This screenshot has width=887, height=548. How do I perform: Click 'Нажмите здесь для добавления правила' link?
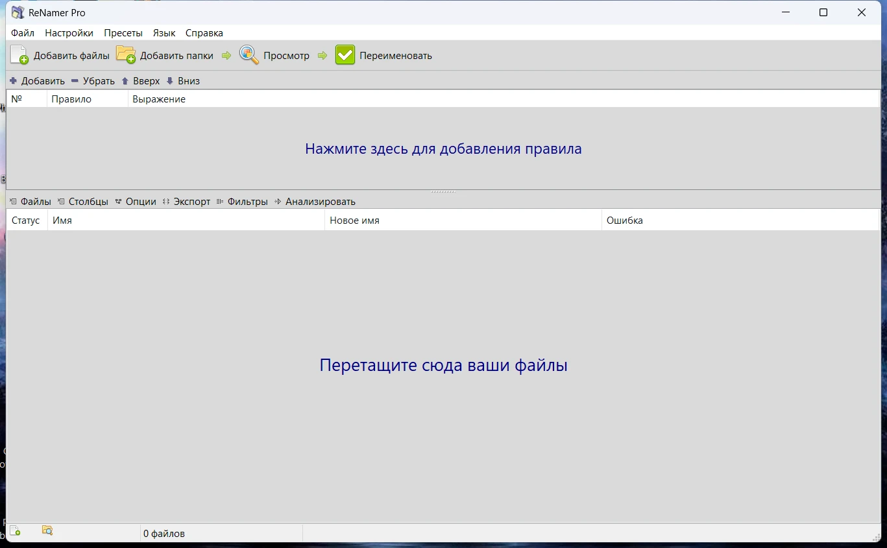coord(443,149)
